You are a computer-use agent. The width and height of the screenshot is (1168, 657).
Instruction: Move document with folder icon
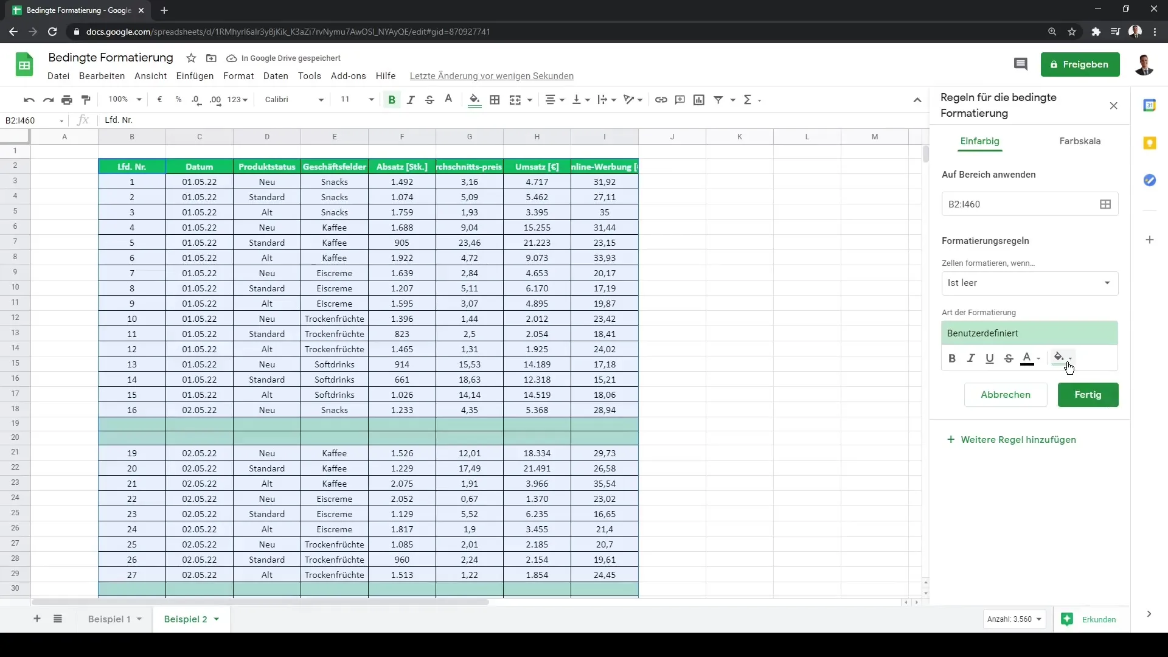pyautogui.click(x=211, y=58)
